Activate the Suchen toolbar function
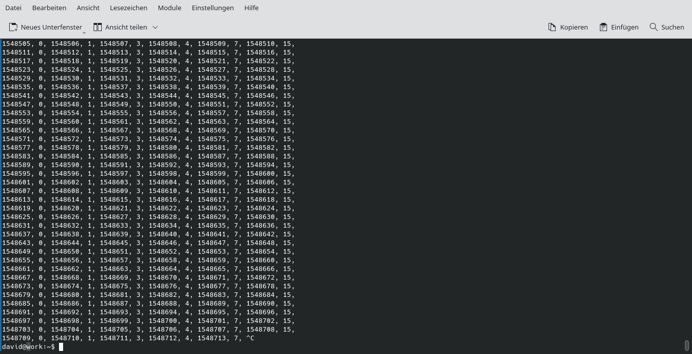The height and width of the screenshot is (354, 692). pyautogui.click(x=667, y=27)
